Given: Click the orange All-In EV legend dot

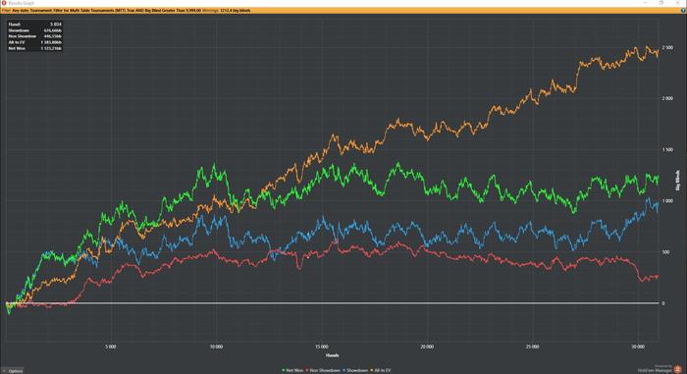Looking at the screenshot, I should [x=372, y=370].
